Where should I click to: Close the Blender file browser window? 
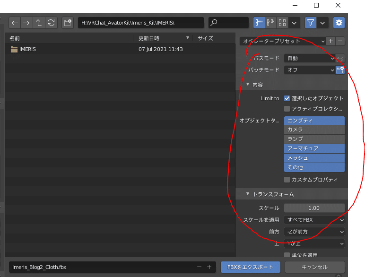pos(338,5)
